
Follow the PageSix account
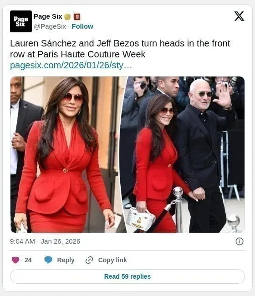click(x=82, y=26)
